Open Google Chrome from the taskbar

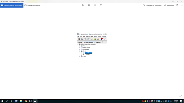click(x=26, y=101)
